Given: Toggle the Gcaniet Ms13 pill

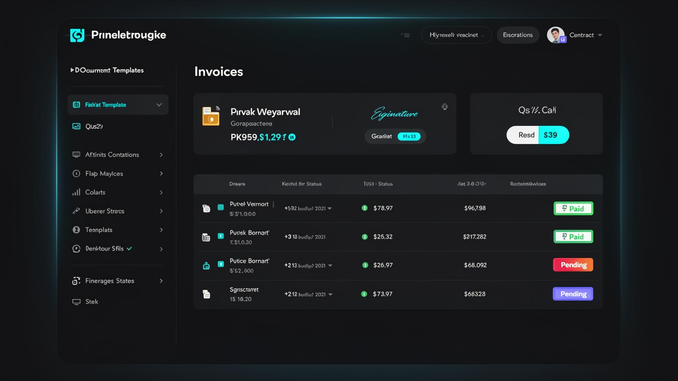Looking at the screenshot, I should click(395, 136).
